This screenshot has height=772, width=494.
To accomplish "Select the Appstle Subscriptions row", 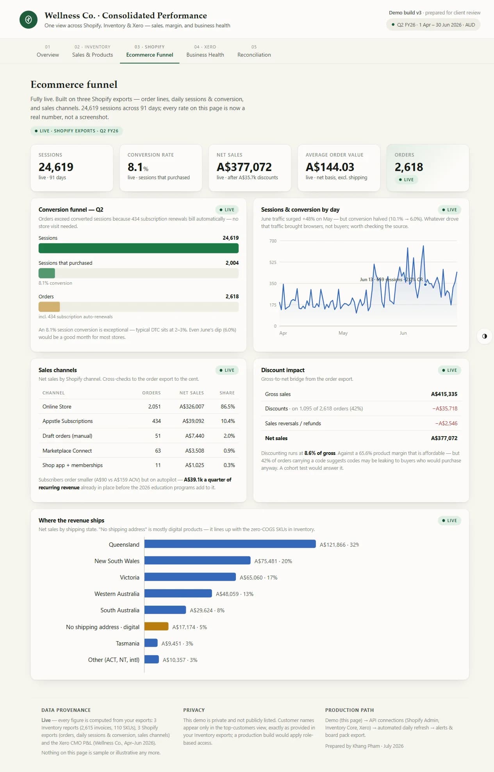I will pos(139,421).
